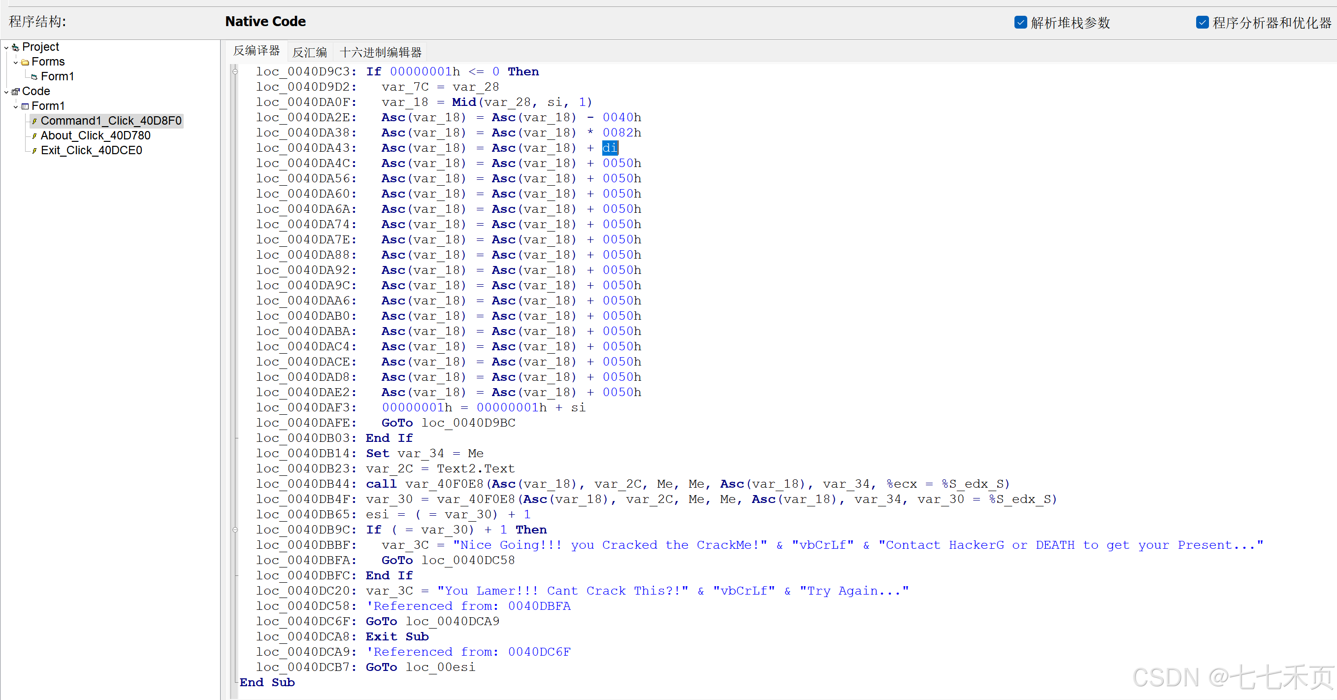Screen dimensions: 1337x700
Task: Click the highlighted di operand in code
Action: (x=609, y=148)
